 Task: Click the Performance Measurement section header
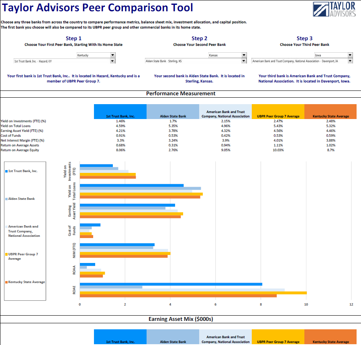(180, 93)
